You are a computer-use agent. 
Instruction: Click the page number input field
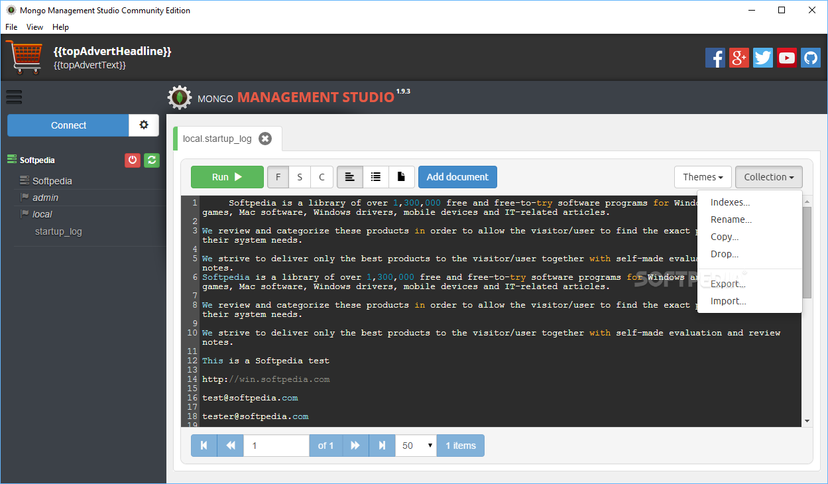(276, 446)
